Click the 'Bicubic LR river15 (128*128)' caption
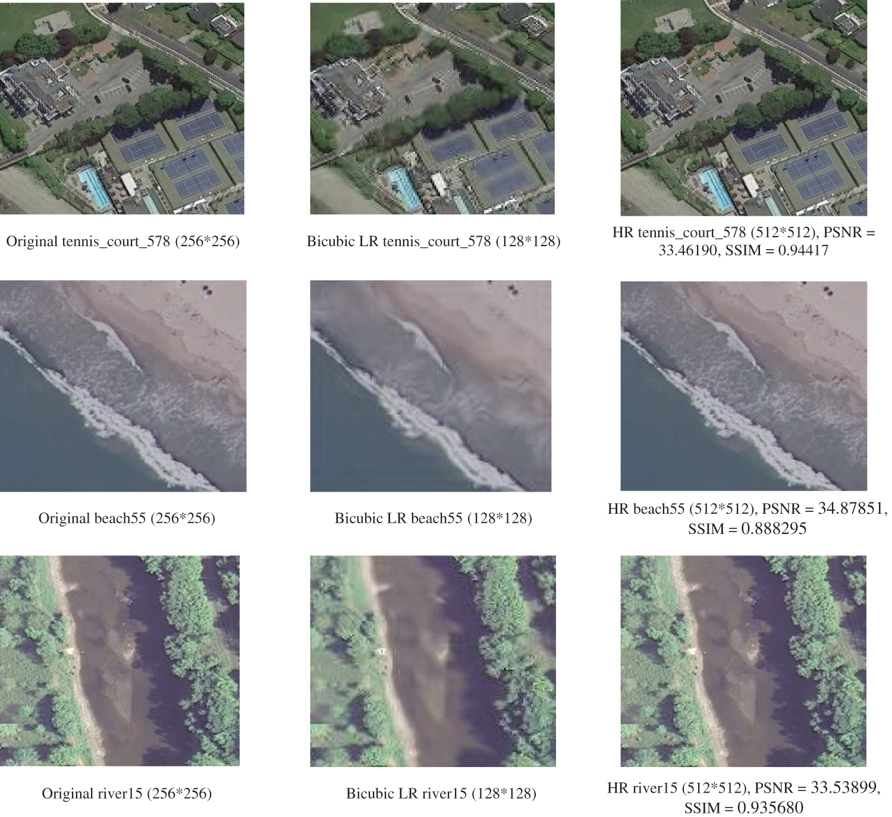 (x=441, y=793)
